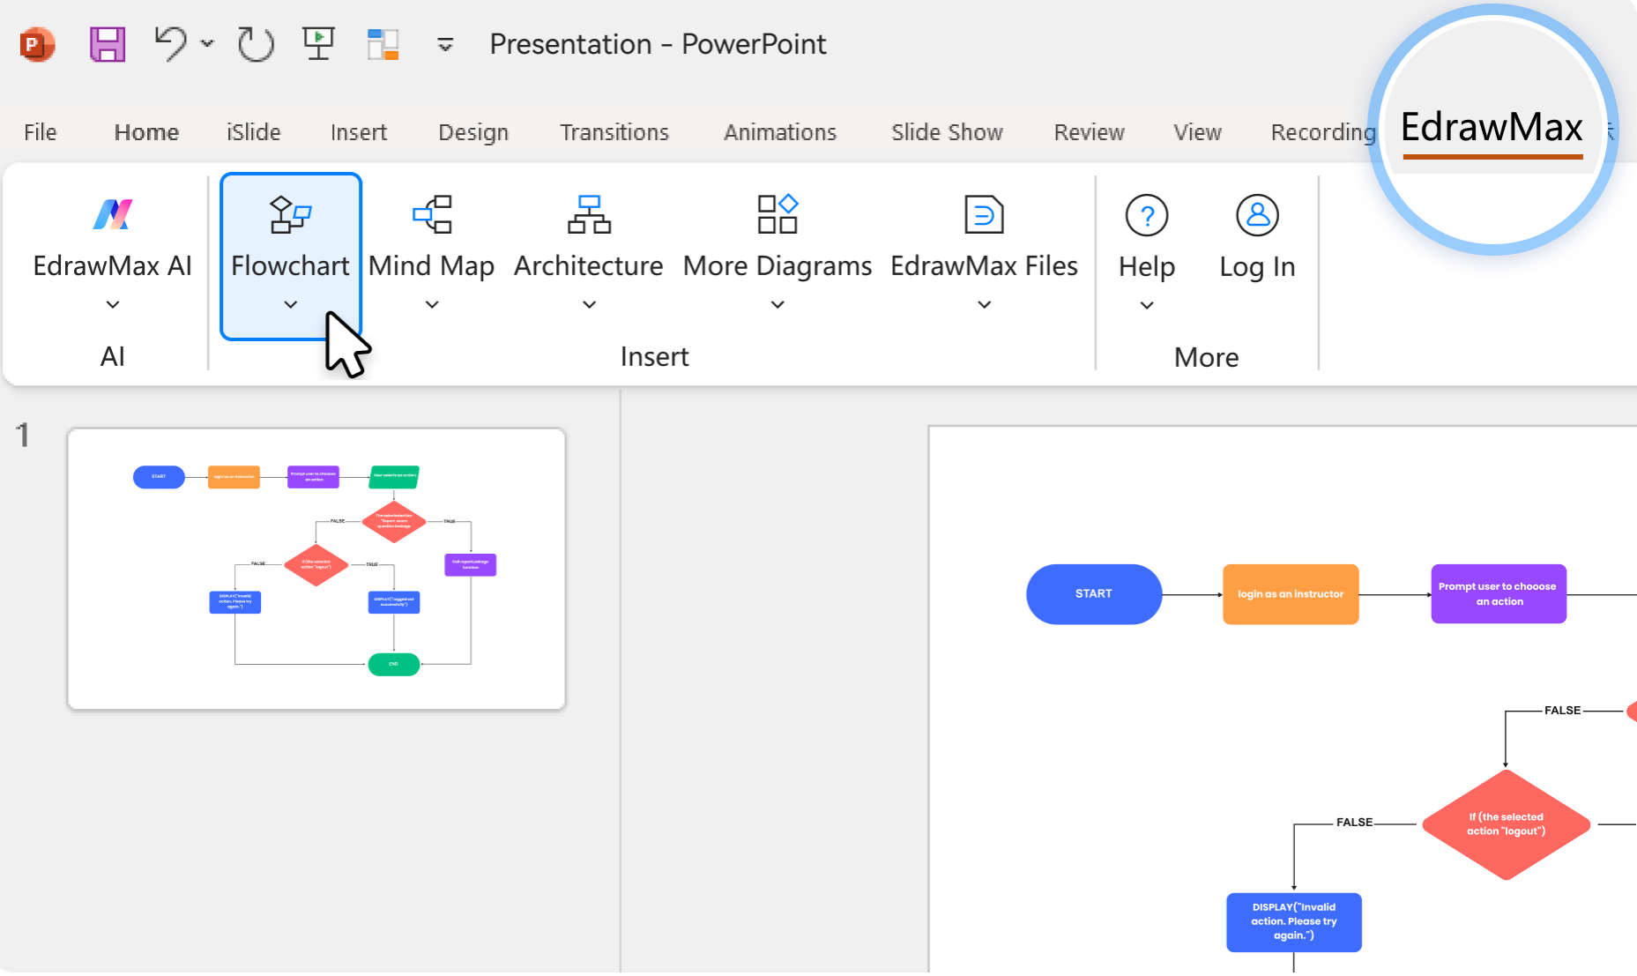Open the quick access toolbar customization dropdown
This screenshot has width=1637, height=976.
445,44
